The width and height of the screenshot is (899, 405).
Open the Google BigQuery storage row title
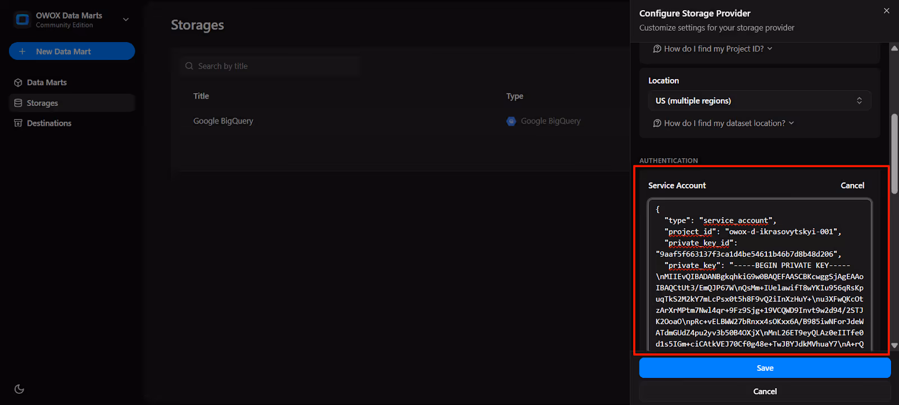223,121
